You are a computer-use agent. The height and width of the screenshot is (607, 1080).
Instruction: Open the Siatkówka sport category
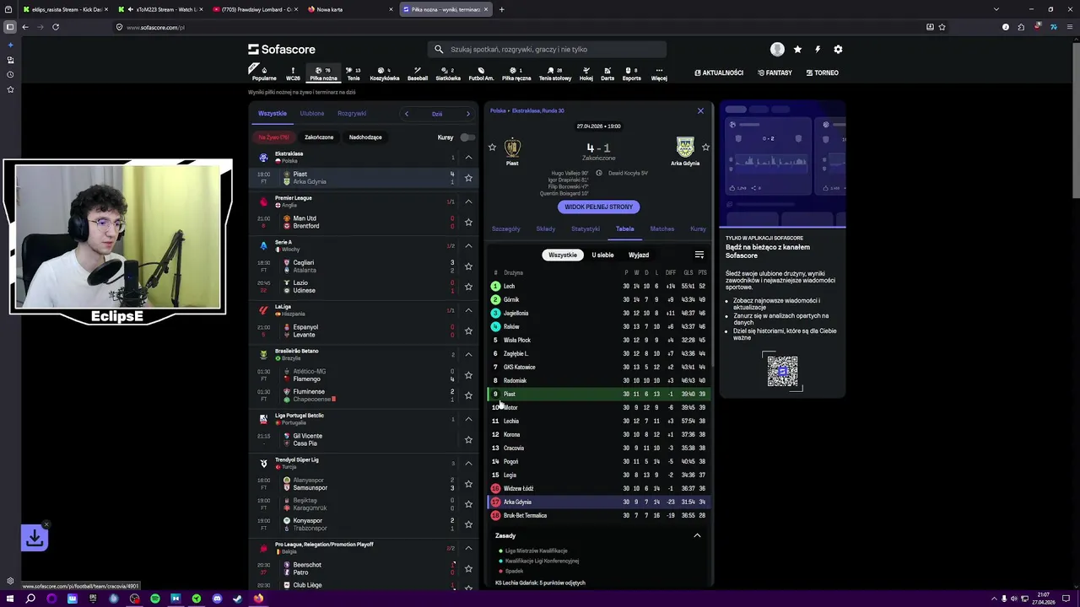point(448,74)
